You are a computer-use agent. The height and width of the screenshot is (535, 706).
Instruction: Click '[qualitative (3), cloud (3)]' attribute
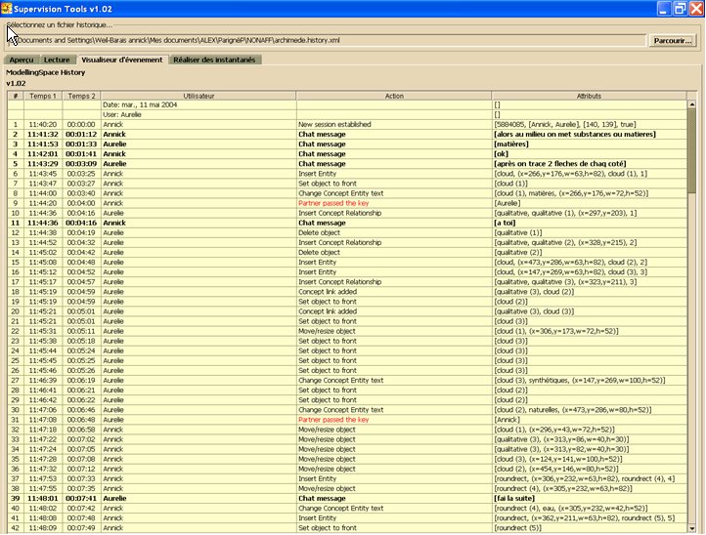click(590, 311)
